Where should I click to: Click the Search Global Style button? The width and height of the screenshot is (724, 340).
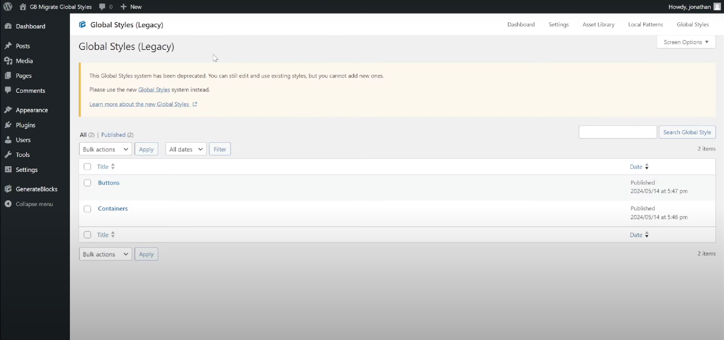[x=687, y=132]
